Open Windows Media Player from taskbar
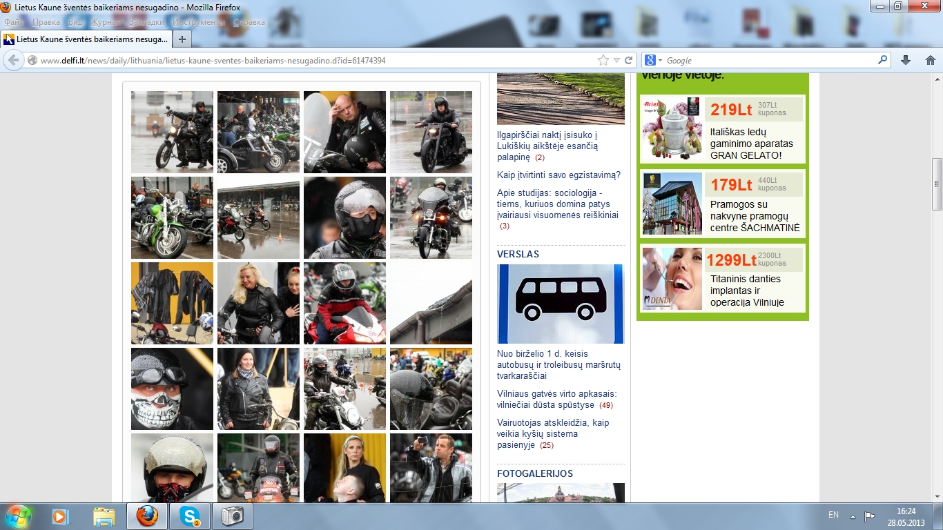943x530 pixels. click(60, 516)
